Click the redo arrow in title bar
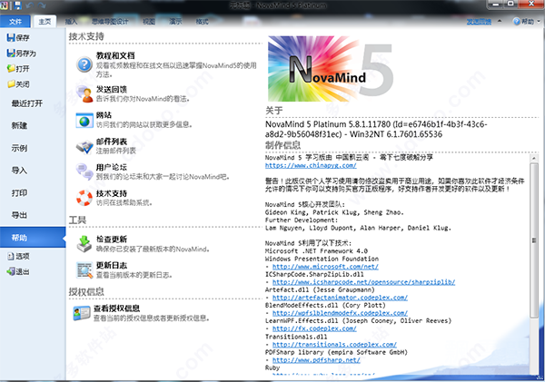The image size is (545, 382). [42, 5]
